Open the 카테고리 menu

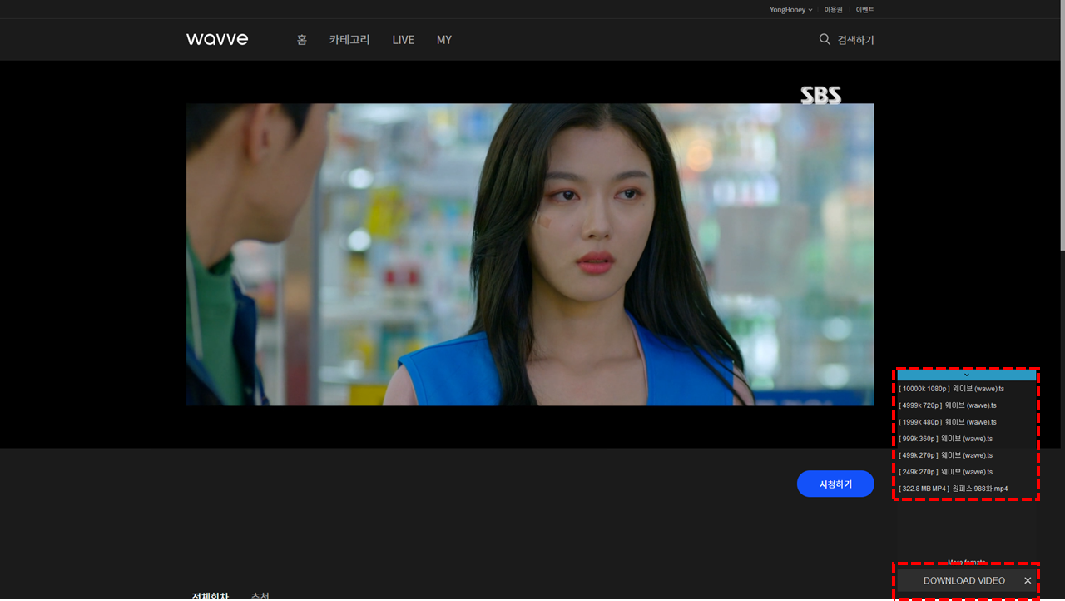(x=349, y=40)
